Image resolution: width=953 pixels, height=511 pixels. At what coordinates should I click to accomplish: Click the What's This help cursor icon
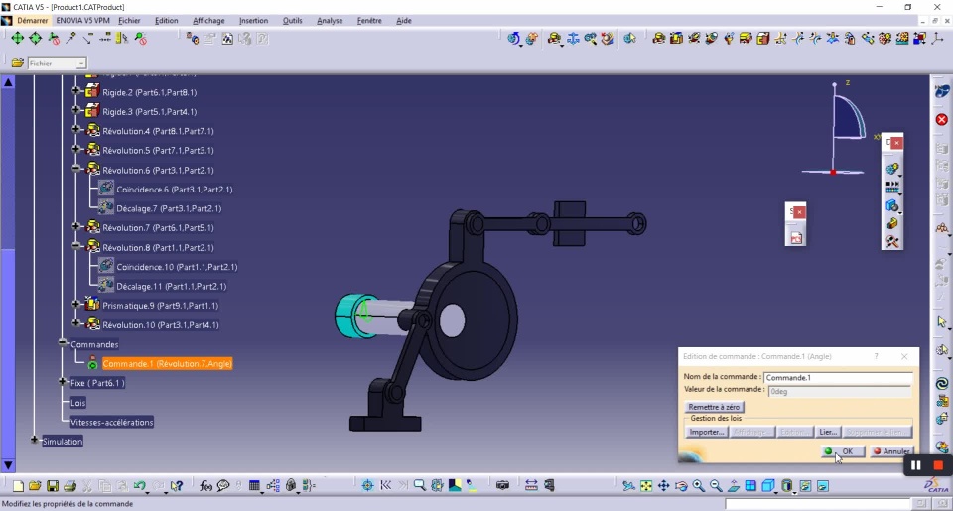177,485
